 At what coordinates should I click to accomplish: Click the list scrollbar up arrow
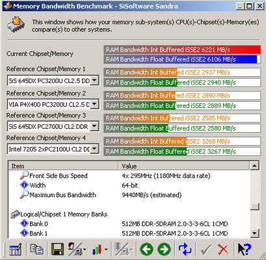254,166
